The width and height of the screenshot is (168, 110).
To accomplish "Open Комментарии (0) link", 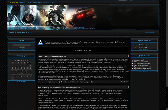I will [86, 82].
